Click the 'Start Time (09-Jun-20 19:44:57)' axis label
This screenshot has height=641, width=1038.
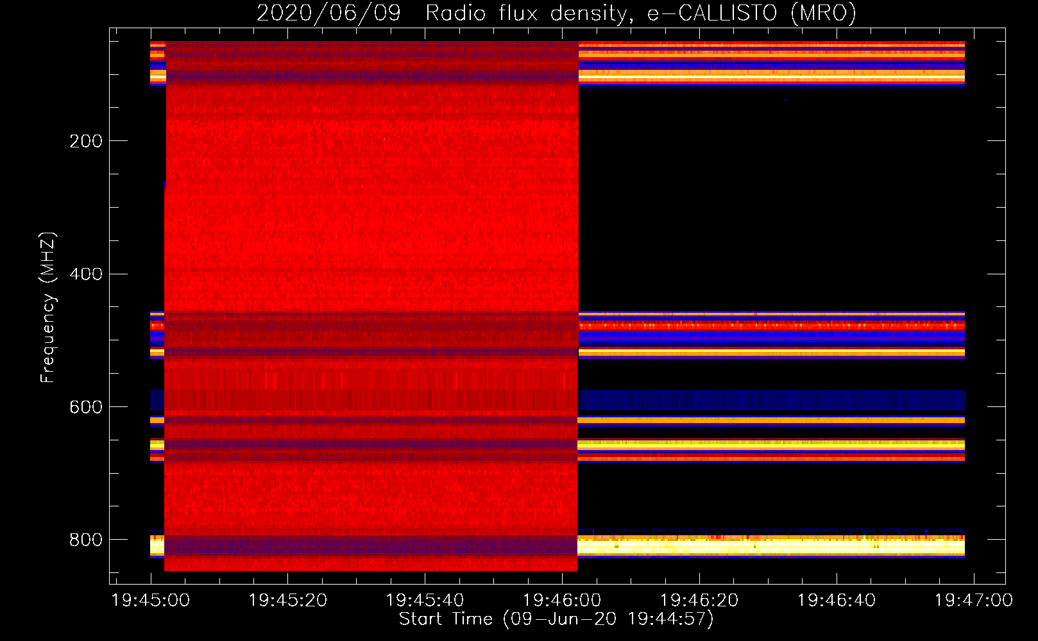(556, 619)
